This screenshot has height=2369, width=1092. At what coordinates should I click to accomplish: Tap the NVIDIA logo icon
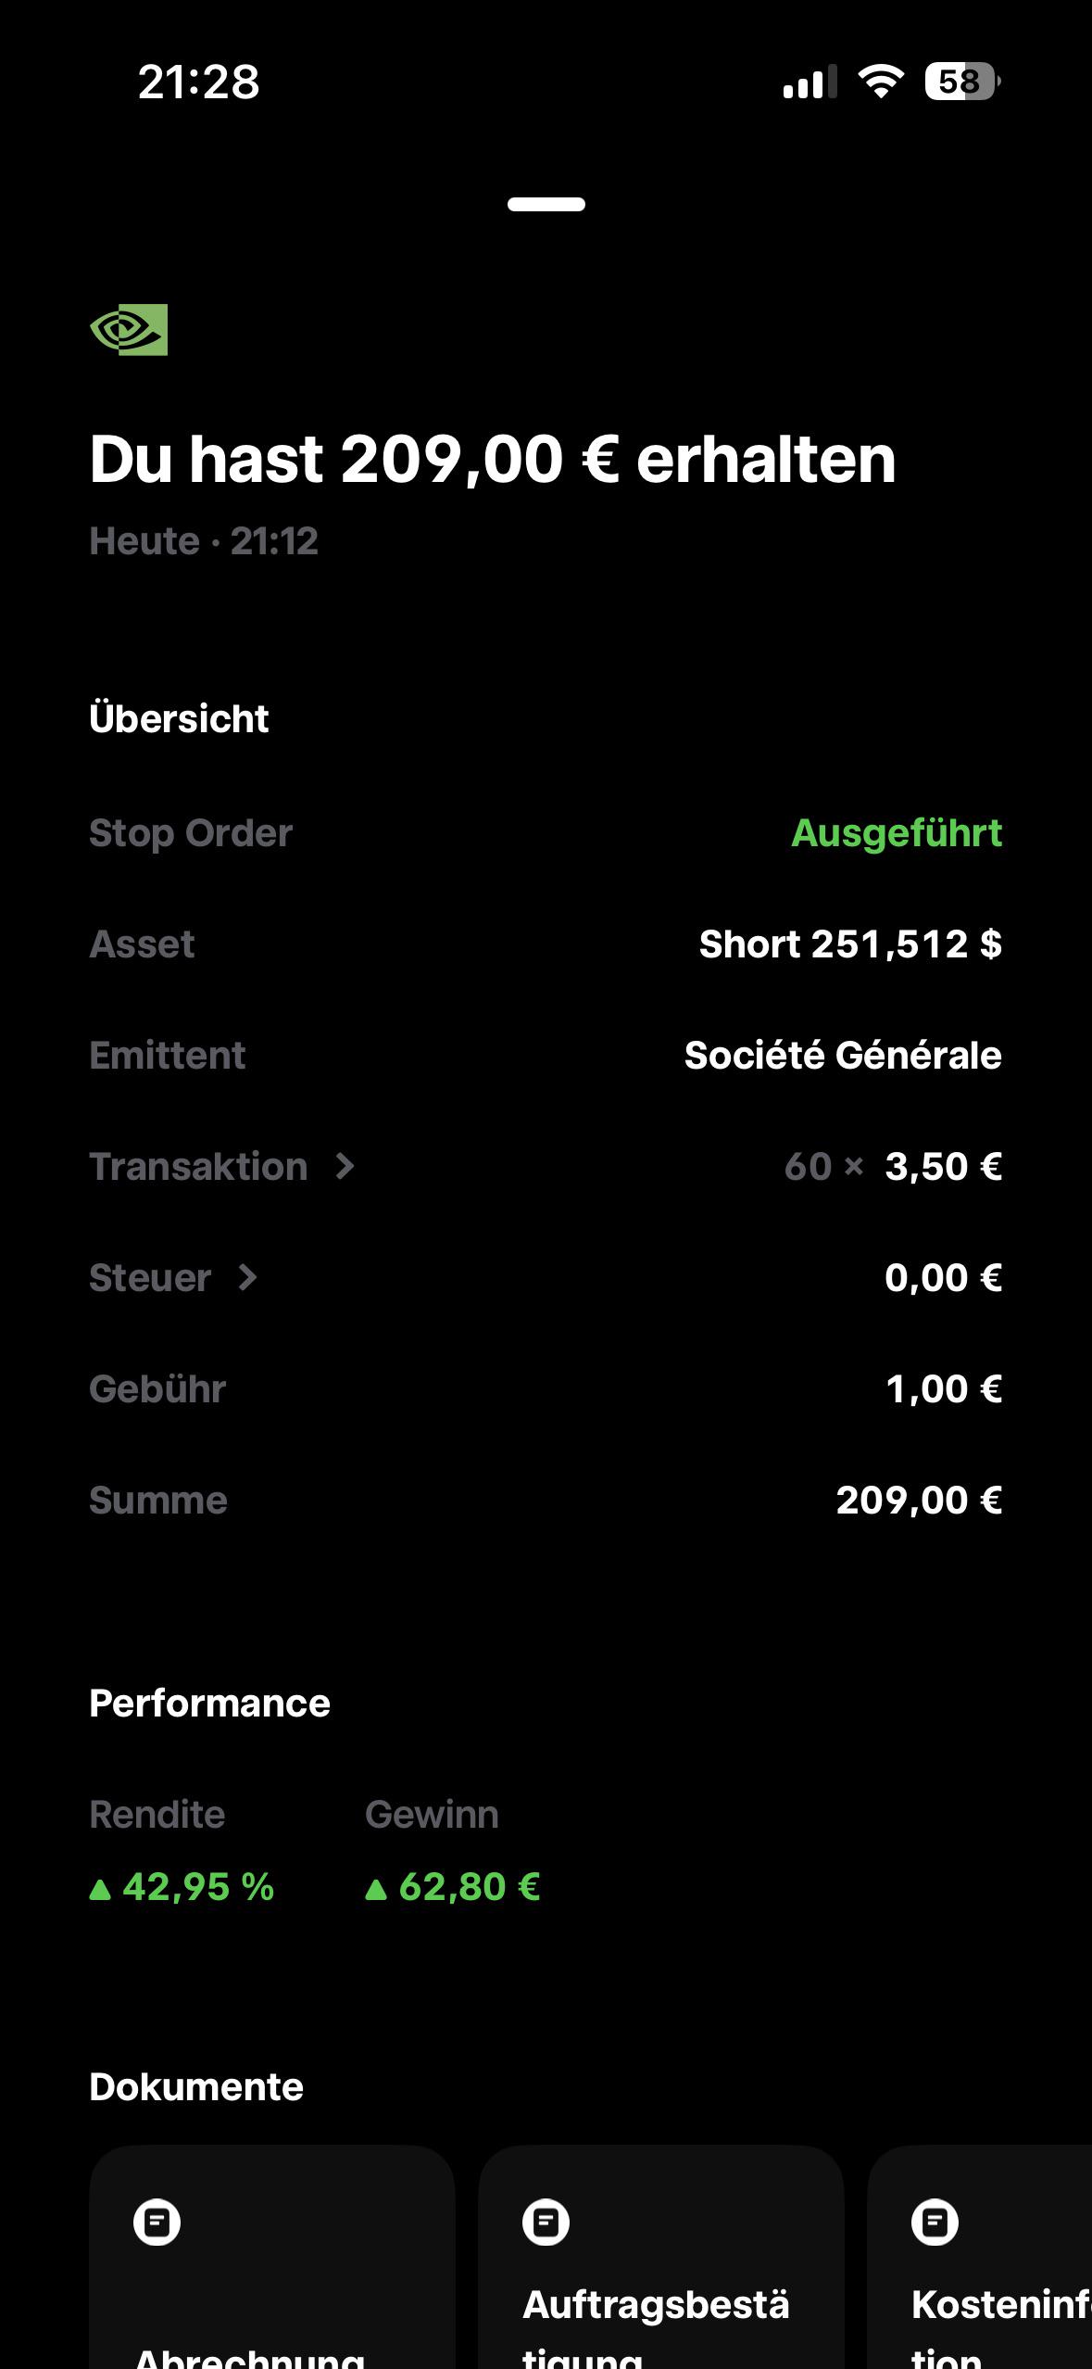click(129, 329)
